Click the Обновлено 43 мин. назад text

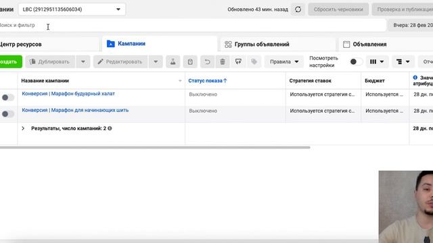click(258, 9)
